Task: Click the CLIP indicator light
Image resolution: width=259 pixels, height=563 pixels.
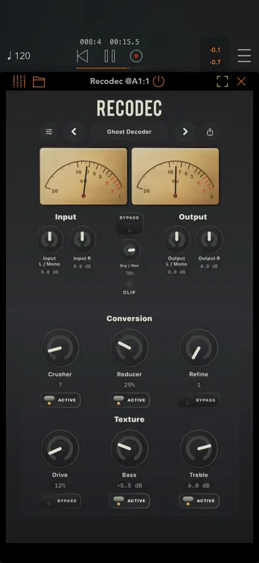Action: click(x=129, y=284)
